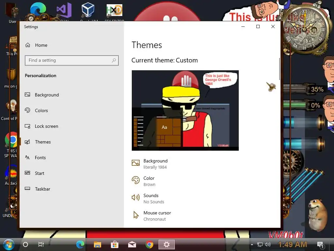Open Chrome desktop shortcut on left edge
The width and height of the screenshot is (334, 251).
click(11, 140)
